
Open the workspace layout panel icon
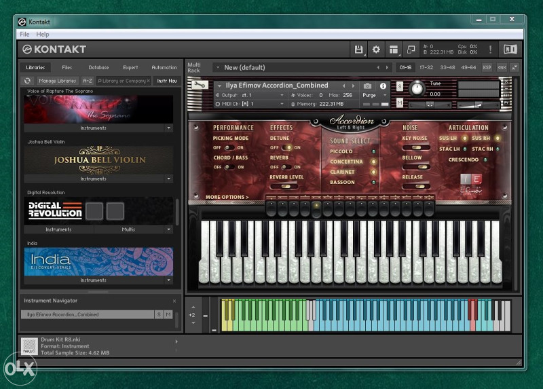[394, 50]
